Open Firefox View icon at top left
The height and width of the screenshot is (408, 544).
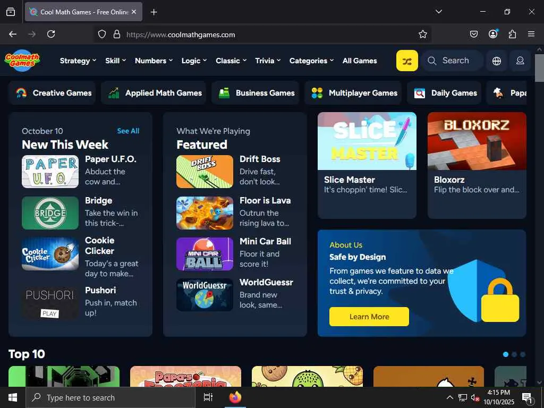pos(11,12)
